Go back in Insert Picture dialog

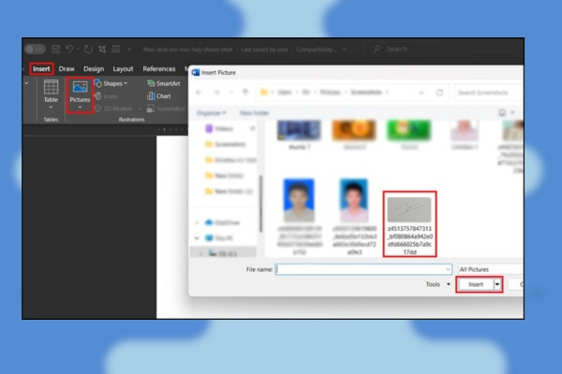(x=199, y=93)
